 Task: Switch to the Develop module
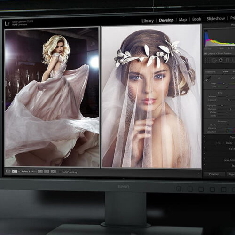point(166,20)
